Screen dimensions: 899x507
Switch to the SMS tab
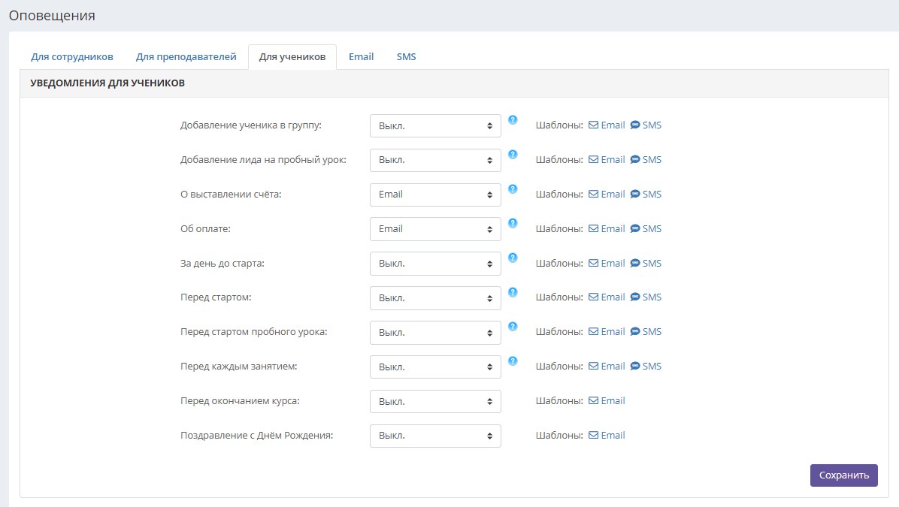click(x=407, y=57)
